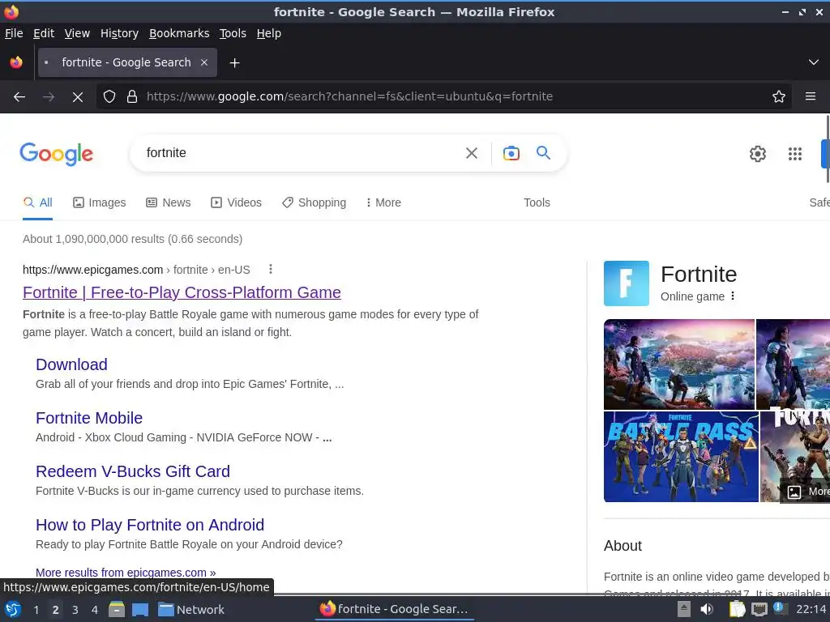Open the Network taskbar launcher
The width and height of the screenshot is (830, 622).
191,610
